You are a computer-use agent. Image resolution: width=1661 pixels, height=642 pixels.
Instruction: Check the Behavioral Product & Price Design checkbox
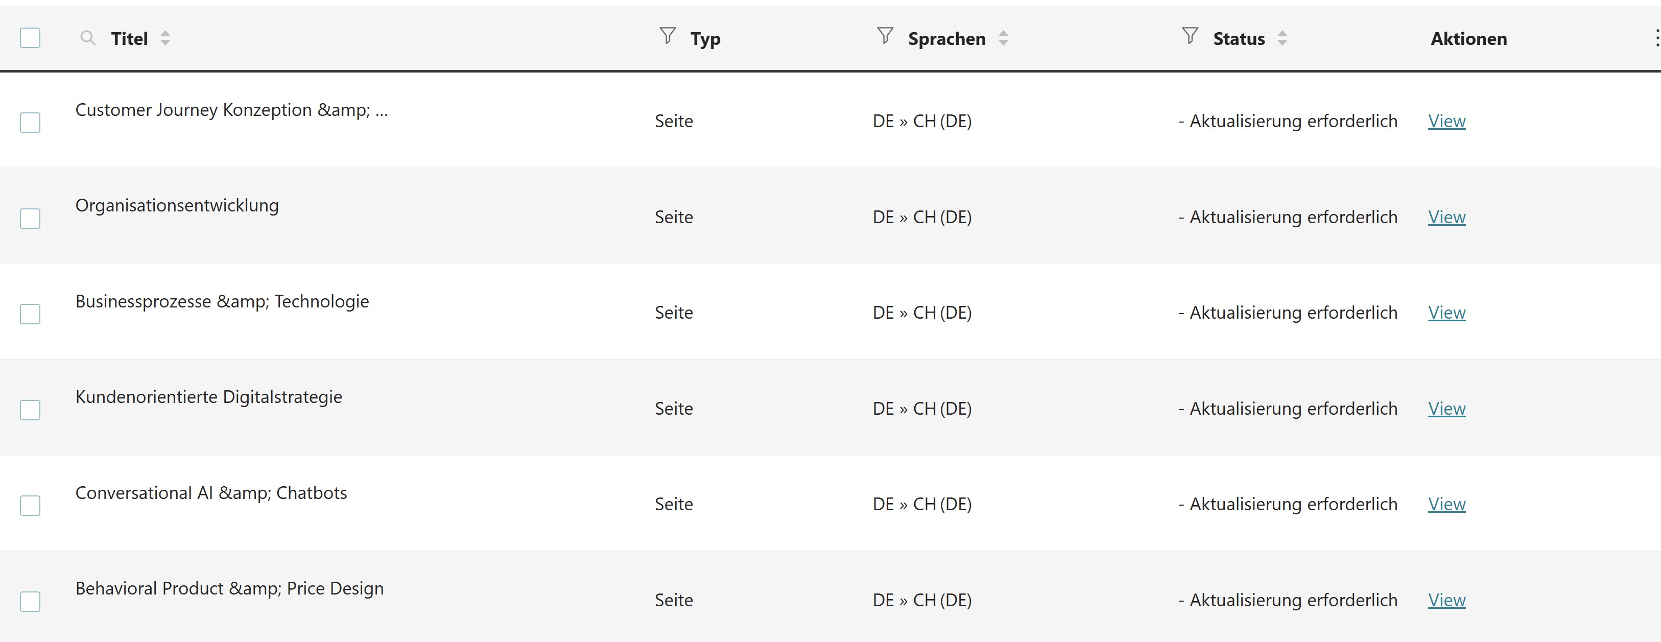pyautogui.click(x=30, y=601)
